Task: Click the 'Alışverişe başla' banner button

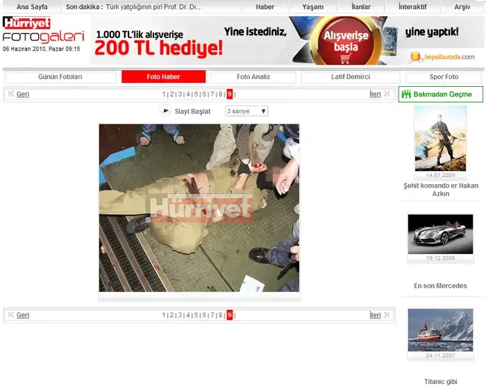Action: pos(346,41)
